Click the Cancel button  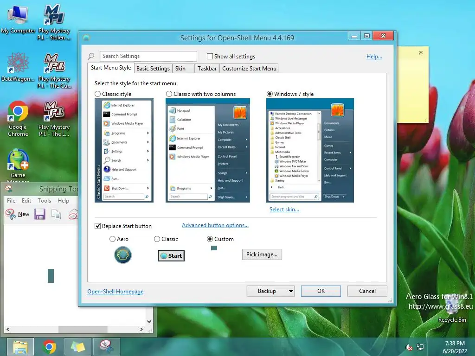pos(367,291)
